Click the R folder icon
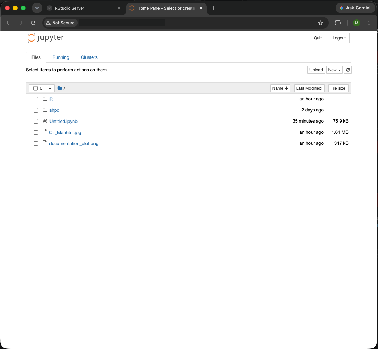Viewport: 378px width, 349px height. coord(45,99)
